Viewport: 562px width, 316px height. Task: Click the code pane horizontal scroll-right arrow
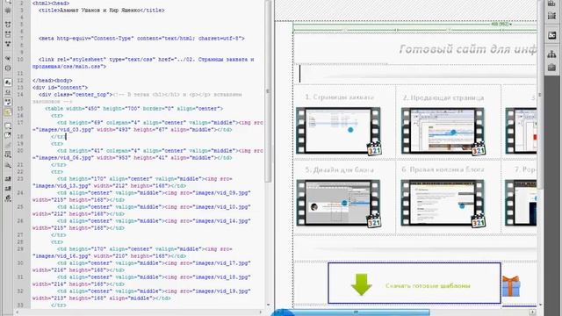click(260, 312)
